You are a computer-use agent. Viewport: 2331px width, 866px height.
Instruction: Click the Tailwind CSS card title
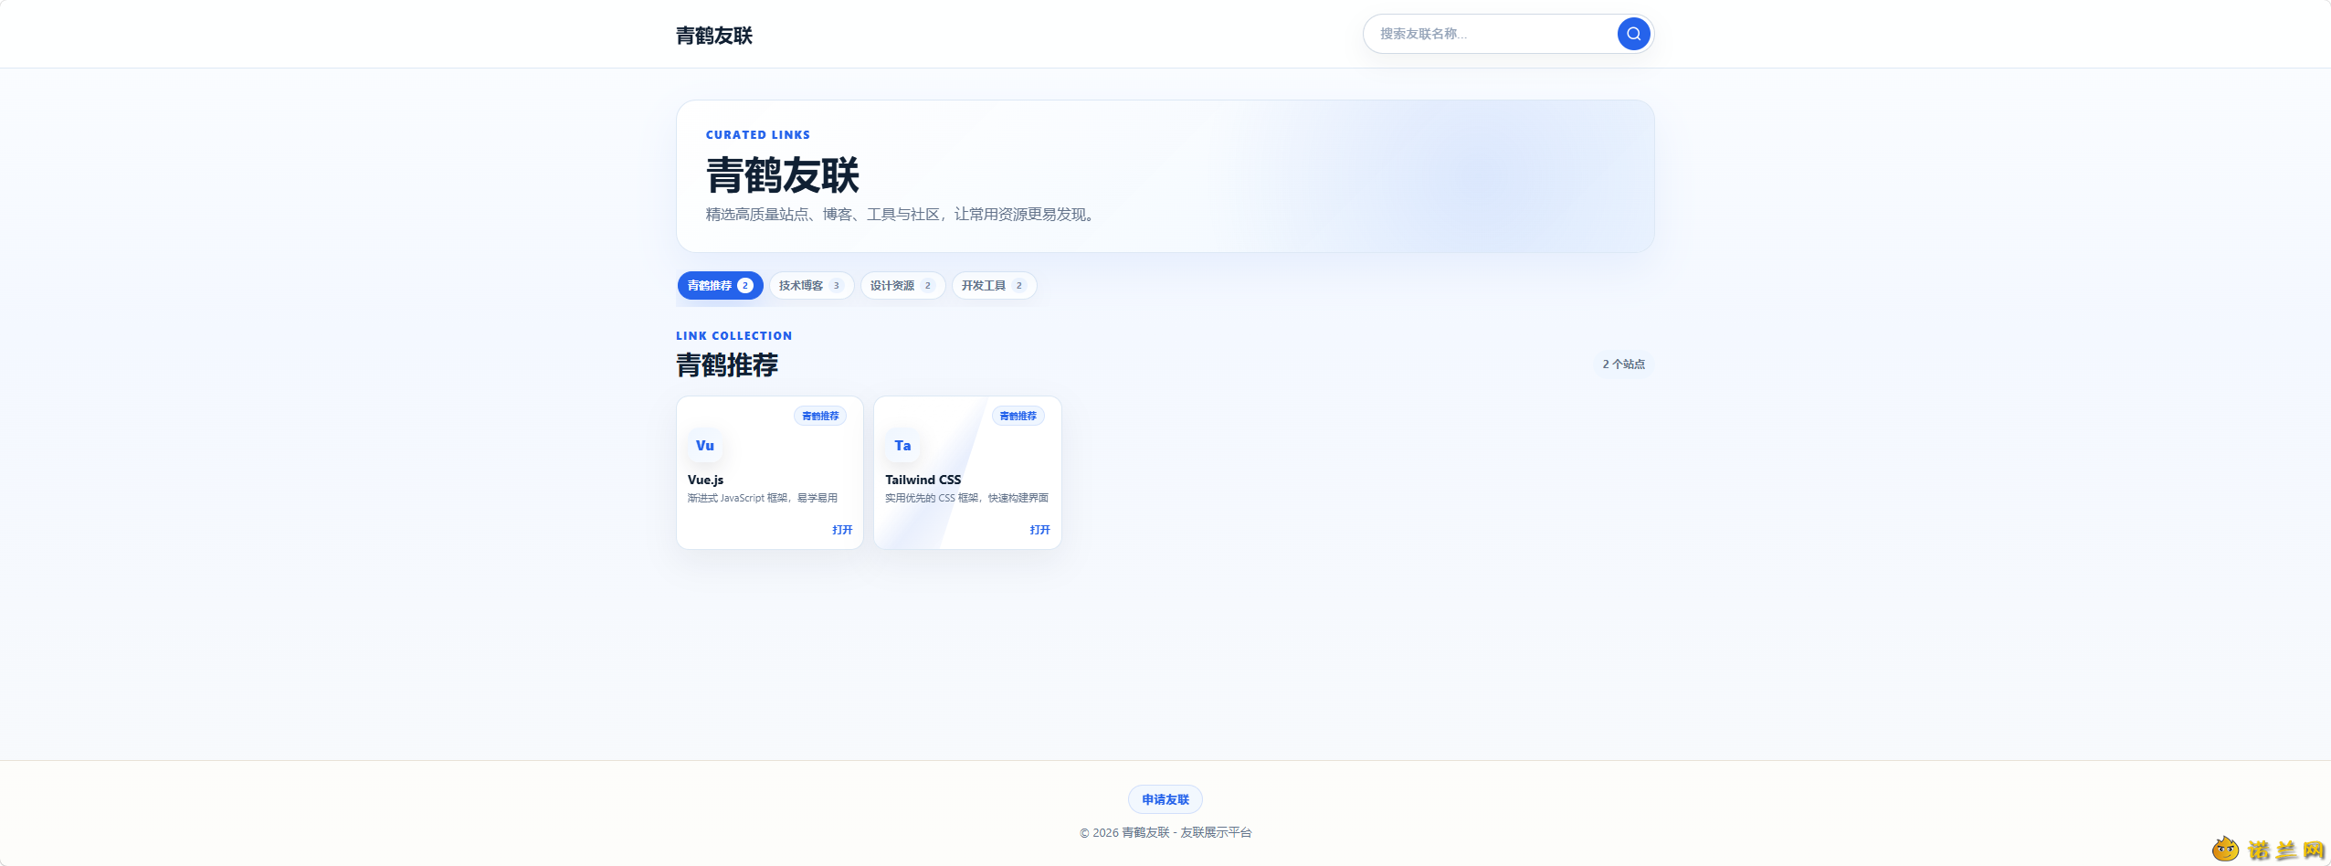pyautogui.click(x=923, y=480)
